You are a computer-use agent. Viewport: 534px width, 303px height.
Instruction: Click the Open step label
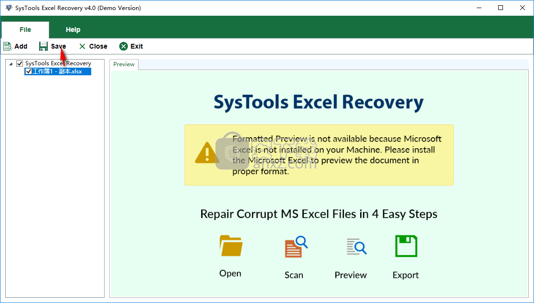pyautogui.click(x=230, y=273)
